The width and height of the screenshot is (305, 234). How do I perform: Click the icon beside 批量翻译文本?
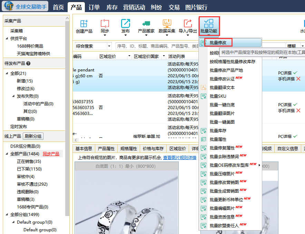[x=204, y=88]
